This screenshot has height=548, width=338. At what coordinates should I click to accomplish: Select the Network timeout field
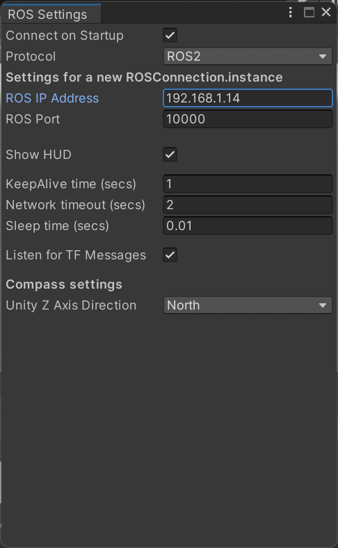(x=248, y=205)
